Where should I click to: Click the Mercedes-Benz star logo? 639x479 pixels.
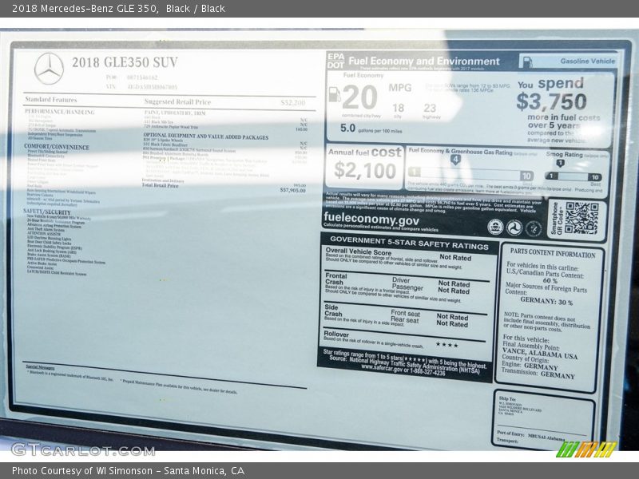49,69
